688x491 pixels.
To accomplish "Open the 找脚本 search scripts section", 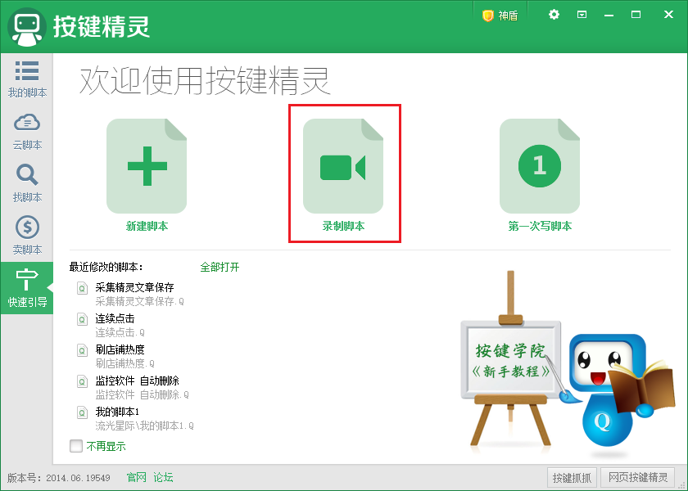I will pos(27,183).
